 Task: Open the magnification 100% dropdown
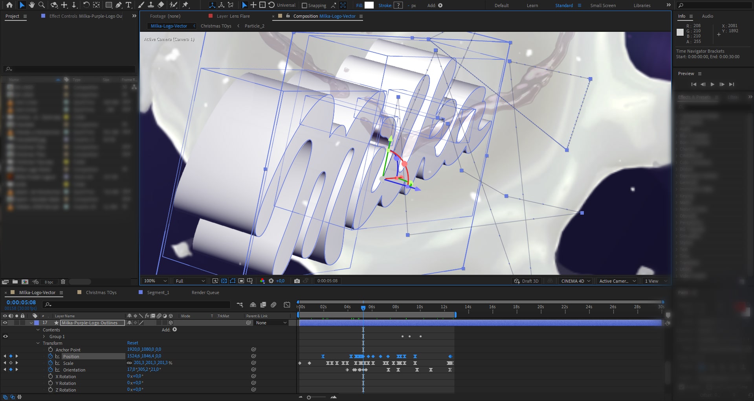(x=155, y=281)
